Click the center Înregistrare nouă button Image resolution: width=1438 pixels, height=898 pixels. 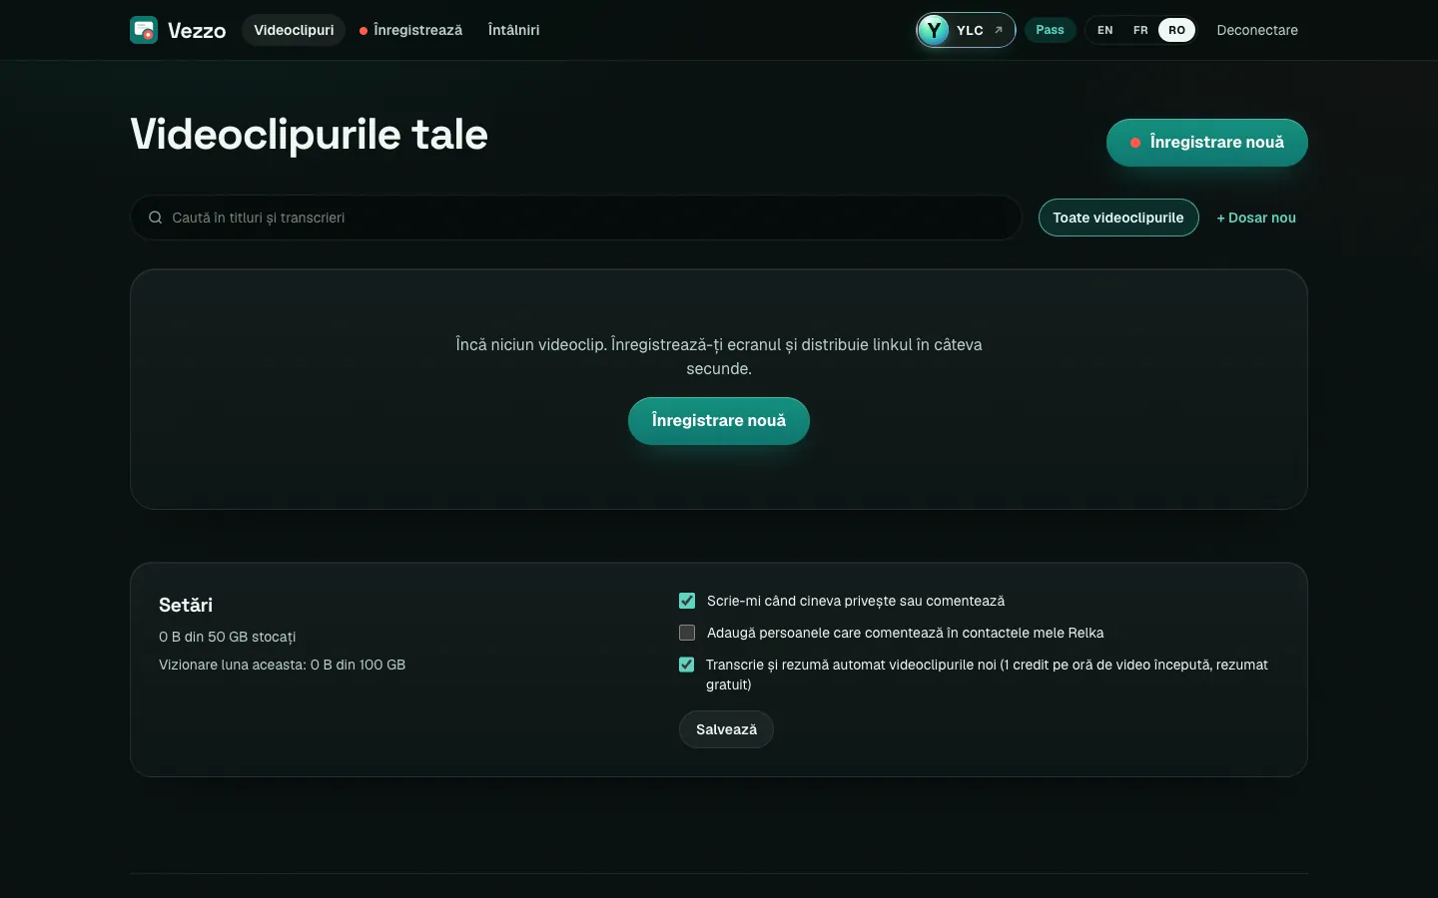pyautogui.click(x=718, y=421)
